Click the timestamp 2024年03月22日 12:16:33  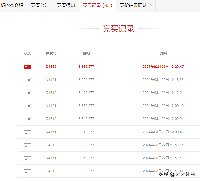coord(163,80)
